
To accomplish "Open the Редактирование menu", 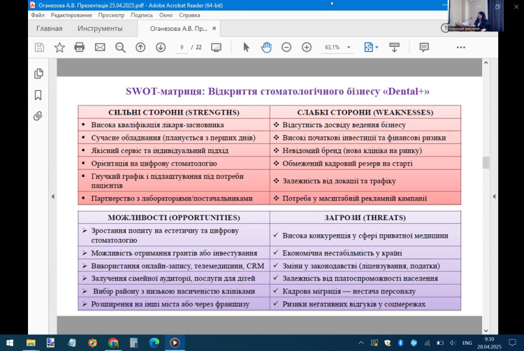I will [71, 15].
